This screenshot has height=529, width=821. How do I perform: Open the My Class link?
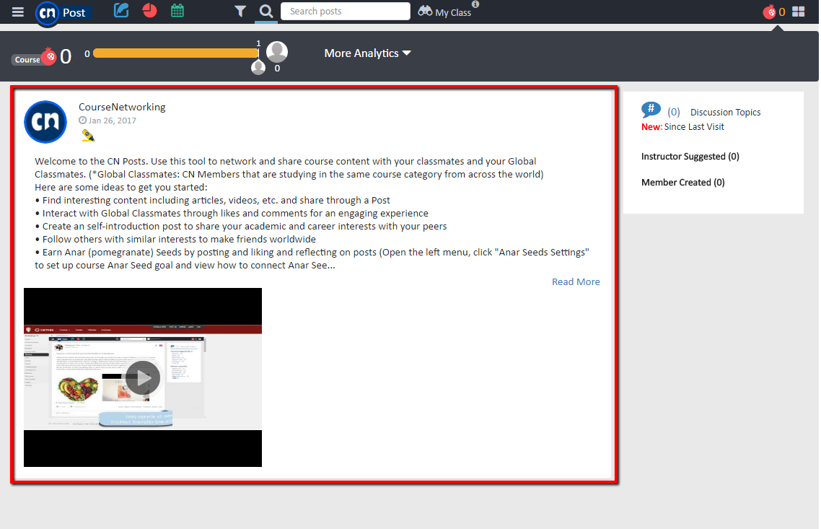point(453,12)
